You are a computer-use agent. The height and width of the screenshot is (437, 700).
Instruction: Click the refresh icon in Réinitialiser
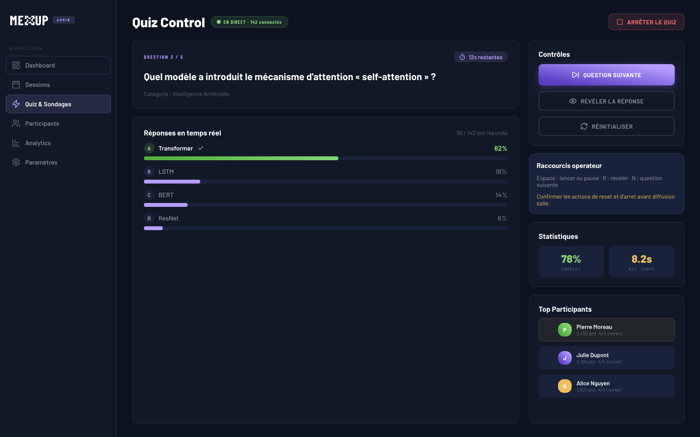(584, 126)
